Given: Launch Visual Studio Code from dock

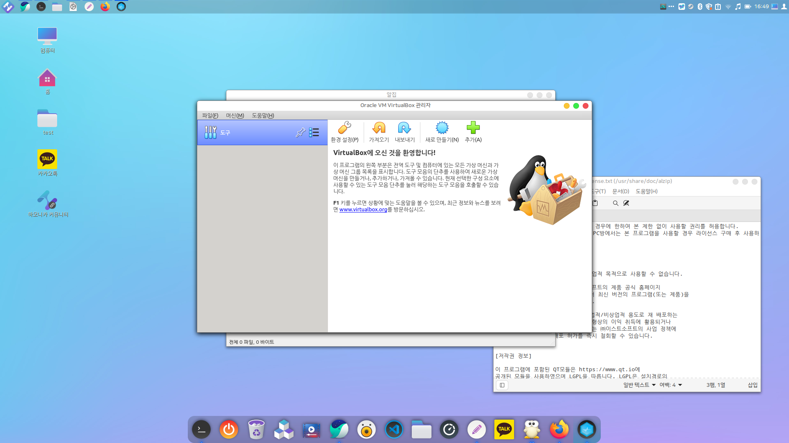Looking at the screenshot, I should pyautogui.click(x=394, y=429).
